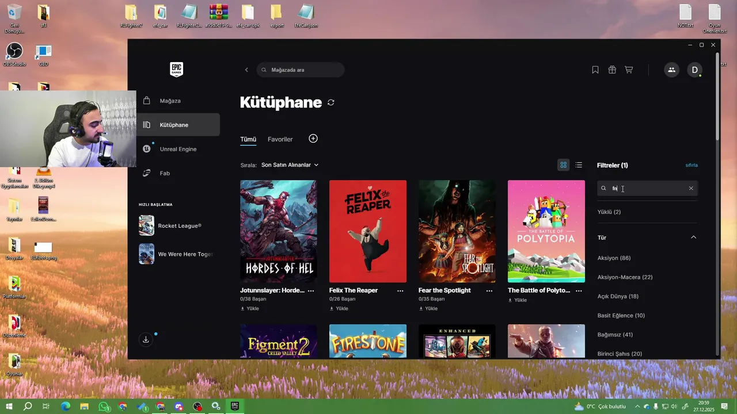Install Fear the Spotlight via Yükle
The image size is (737, 414).
click(x=428, y=309)
